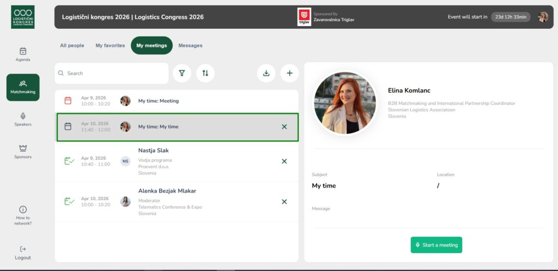Download the meetings list
Image resolution: width=558 pixels, height=271 pixels.
click(266, 73)
